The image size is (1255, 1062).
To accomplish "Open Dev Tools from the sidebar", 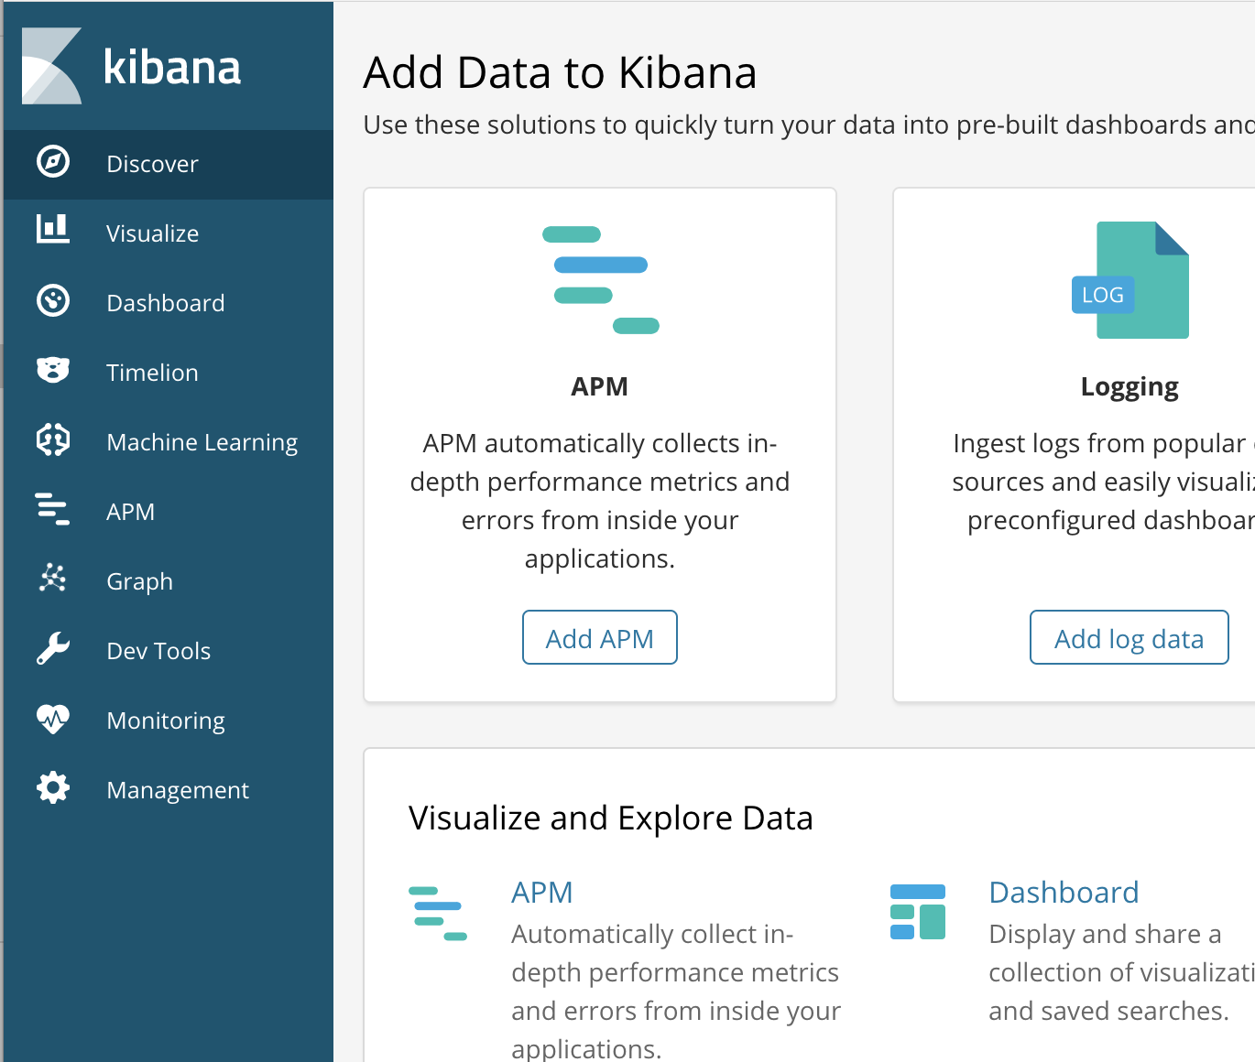I will 158,651.
